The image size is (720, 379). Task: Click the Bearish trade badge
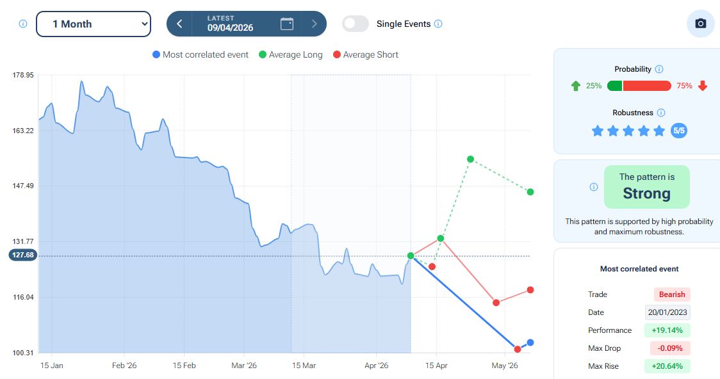672,294
